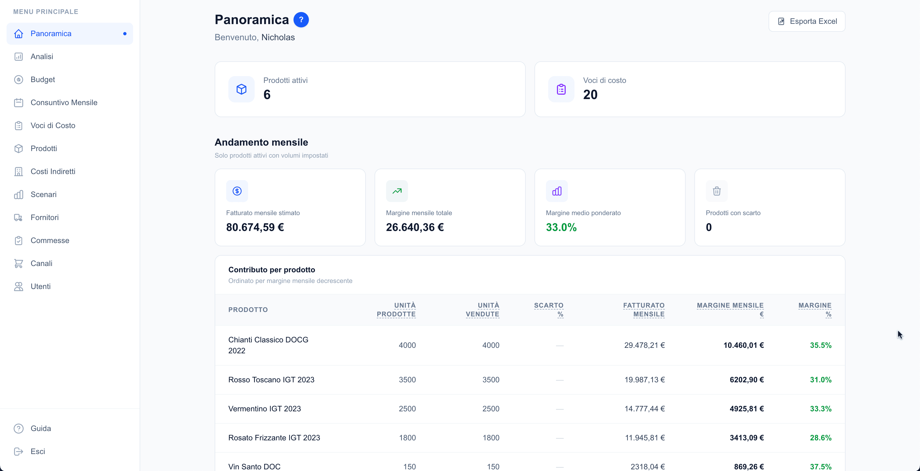Click the Rosato Frizzante IGT 2023 row name

click(x=274, y=438)
